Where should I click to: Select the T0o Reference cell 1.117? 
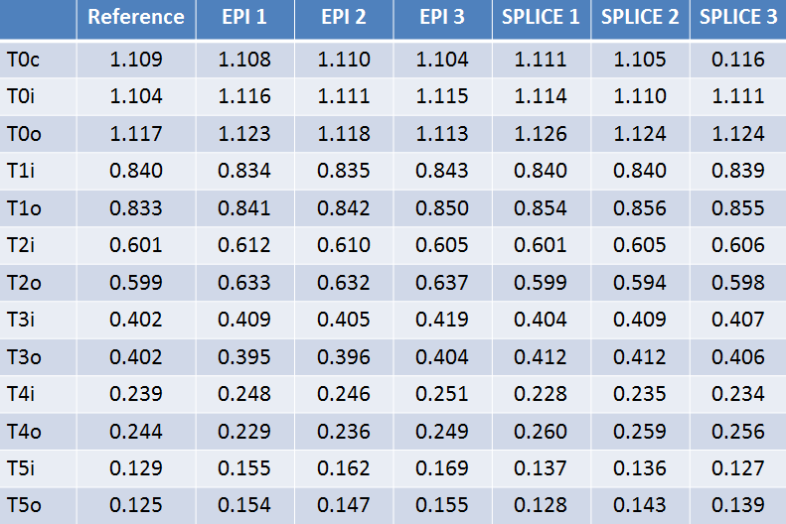tap(136, 134)
